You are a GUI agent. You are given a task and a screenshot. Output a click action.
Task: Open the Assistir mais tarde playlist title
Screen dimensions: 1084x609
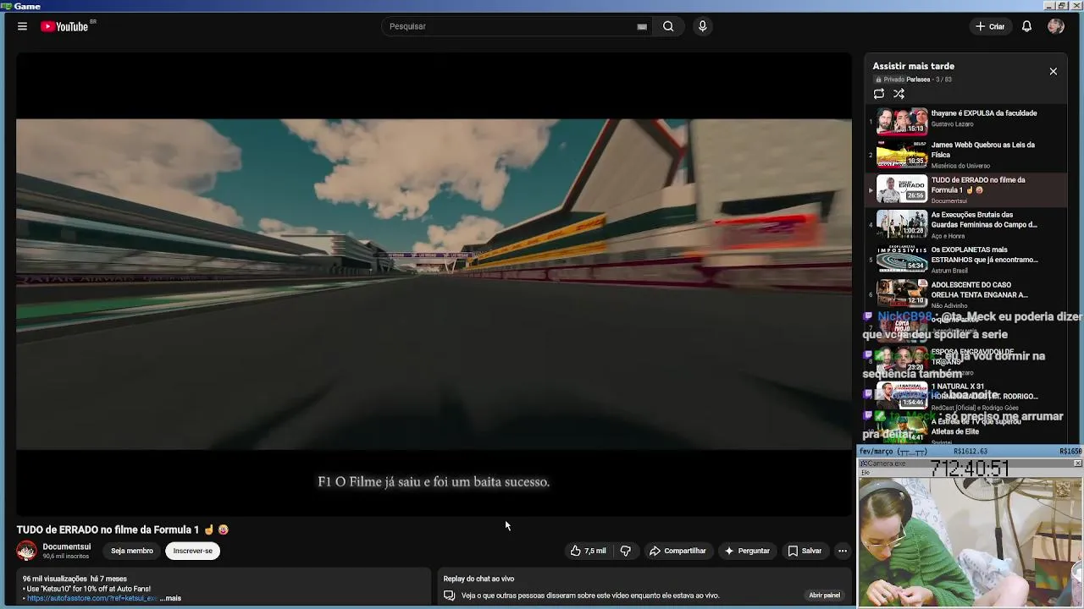913,66
